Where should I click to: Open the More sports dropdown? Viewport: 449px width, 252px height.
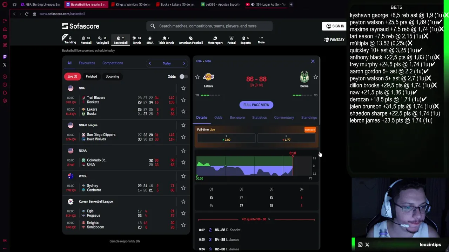coord(261,40)
